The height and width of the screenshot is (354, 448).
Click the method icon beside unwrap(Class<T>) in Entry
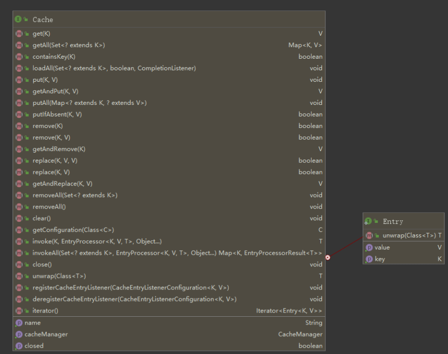point(369,235)
